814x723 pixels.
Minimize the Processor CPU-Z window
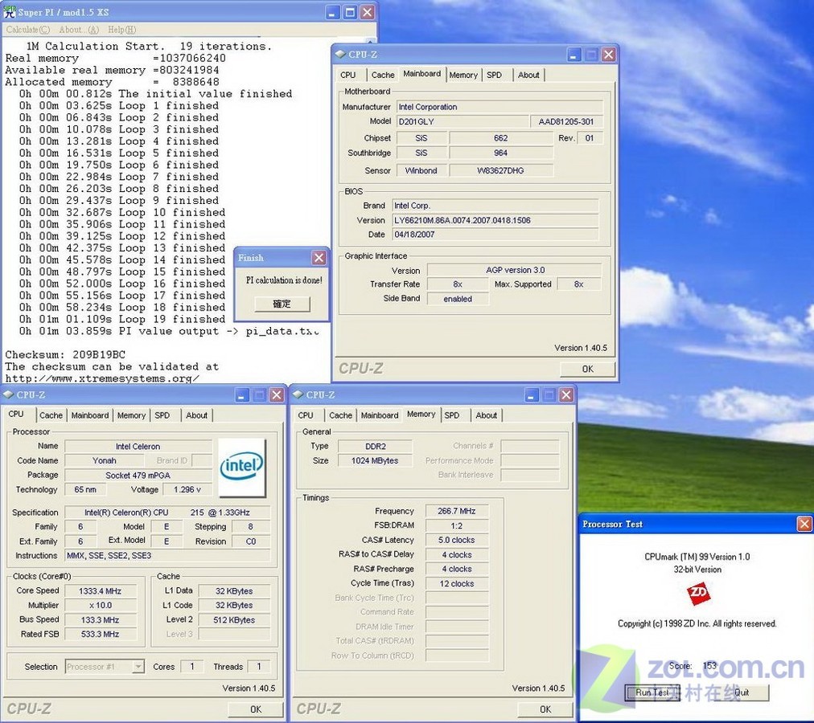[x=242, y=395]
